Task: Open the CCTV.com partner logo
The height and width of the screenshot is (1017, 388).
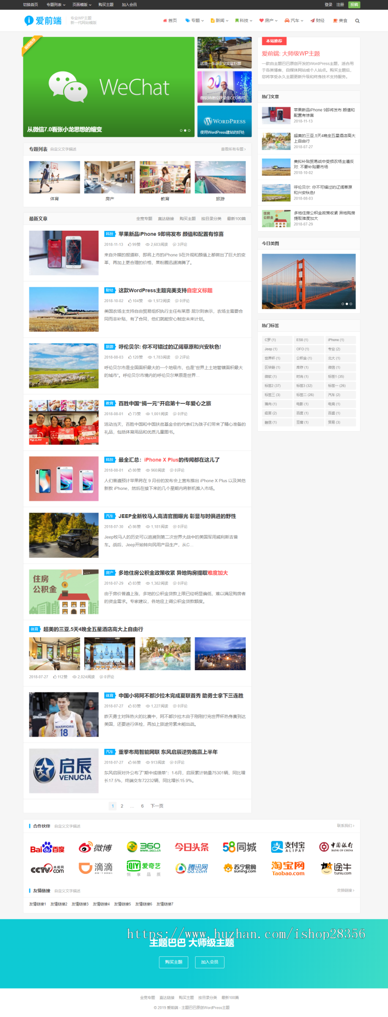Action: (x=47, y=869)
